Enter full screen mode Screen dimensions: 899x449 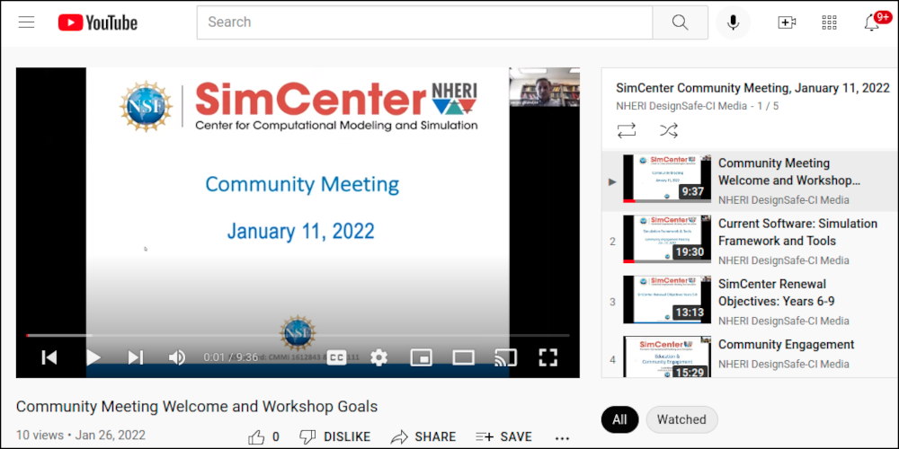pos(548,357)
